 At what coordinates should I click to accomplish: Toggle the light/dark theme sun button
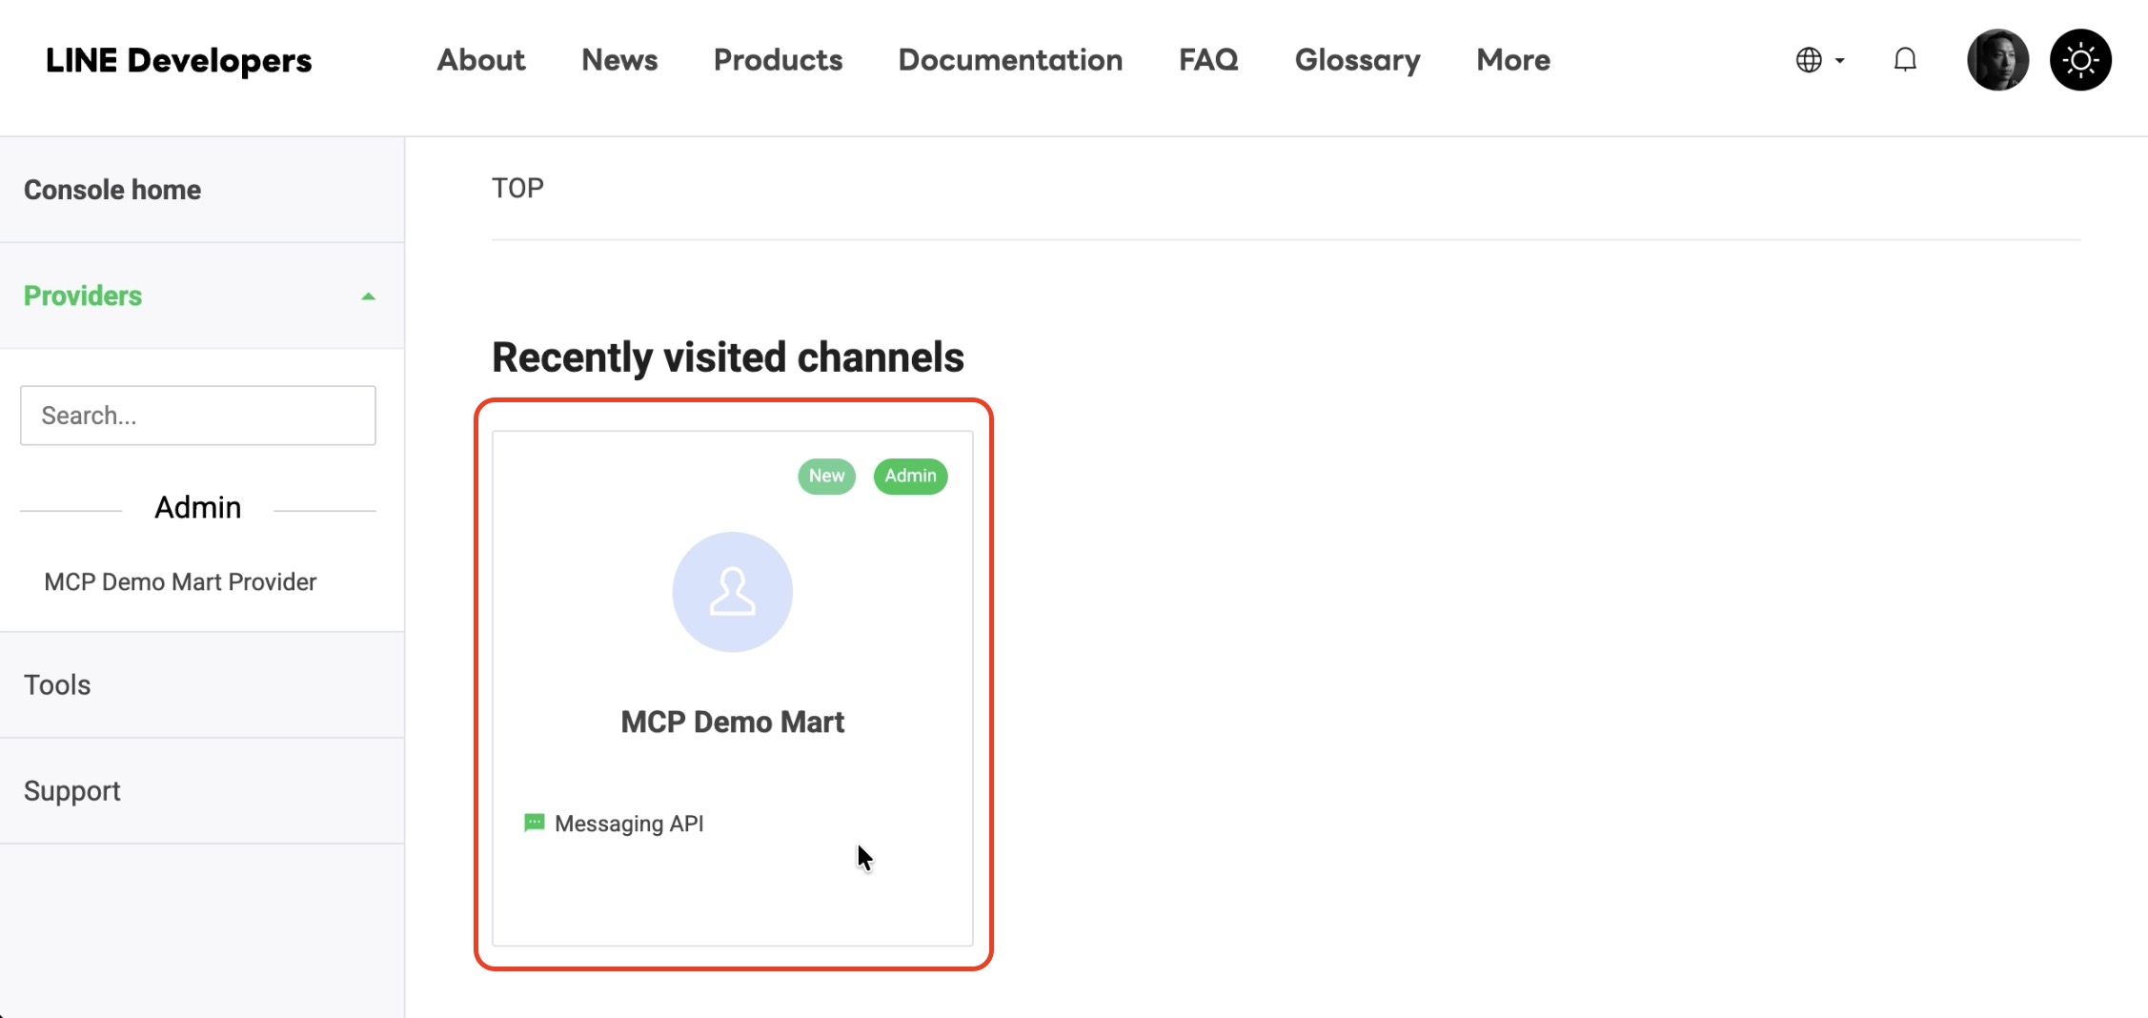tap(2080, 60)
